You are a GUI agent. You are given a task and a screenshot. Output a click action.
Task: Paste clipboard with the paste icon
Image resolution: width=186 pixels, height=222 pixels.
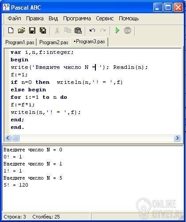[78, 30]
